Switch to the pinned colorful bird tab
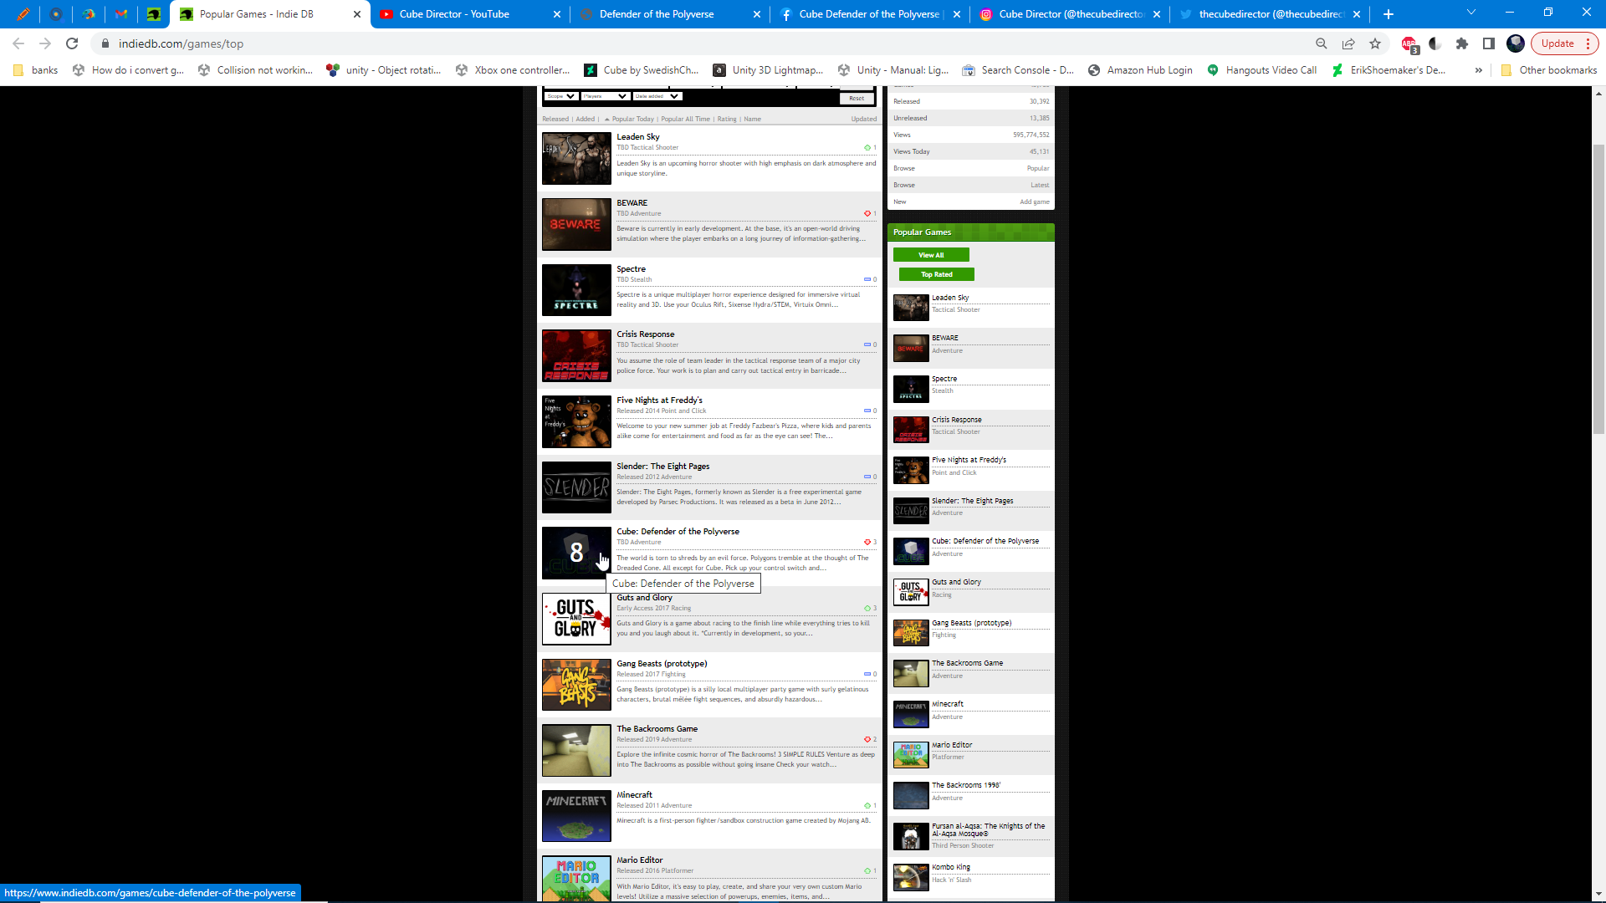 [x=89, y=14]
